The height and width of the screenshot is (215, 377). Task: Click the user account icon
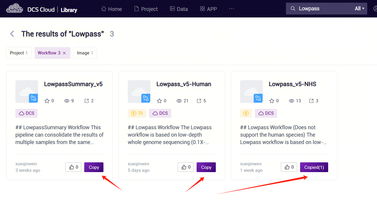pyautogui.click(x=375, y=9)
